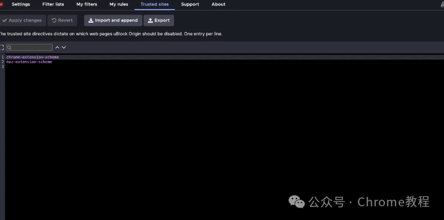444x220 pixels.
Task: Open the My filters tab
Action: tap(87, 4)
